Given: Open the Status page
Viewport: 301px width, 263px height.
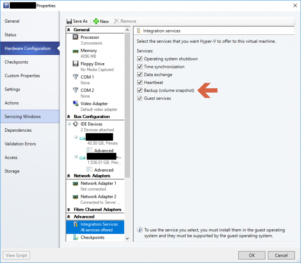Looking at the screenshot, I should (x=30, y=35).
